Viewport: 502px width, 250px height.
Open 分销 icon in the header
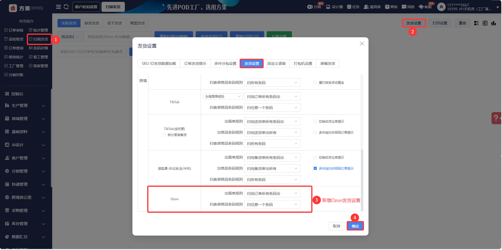310,7
